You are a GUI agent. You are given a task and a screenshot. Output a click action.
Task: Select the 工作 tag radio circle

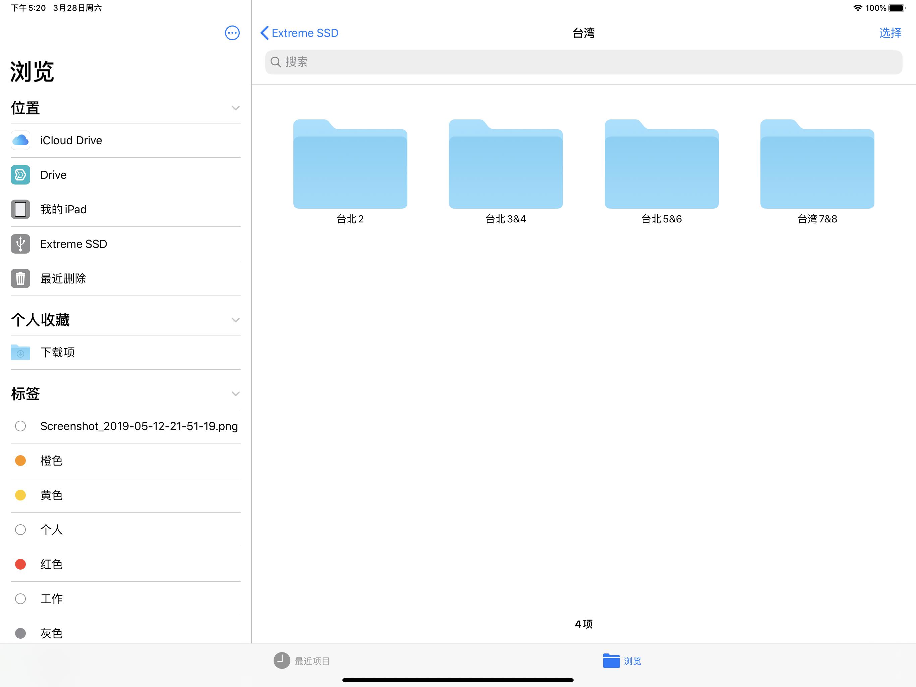[x=20, y=599]
